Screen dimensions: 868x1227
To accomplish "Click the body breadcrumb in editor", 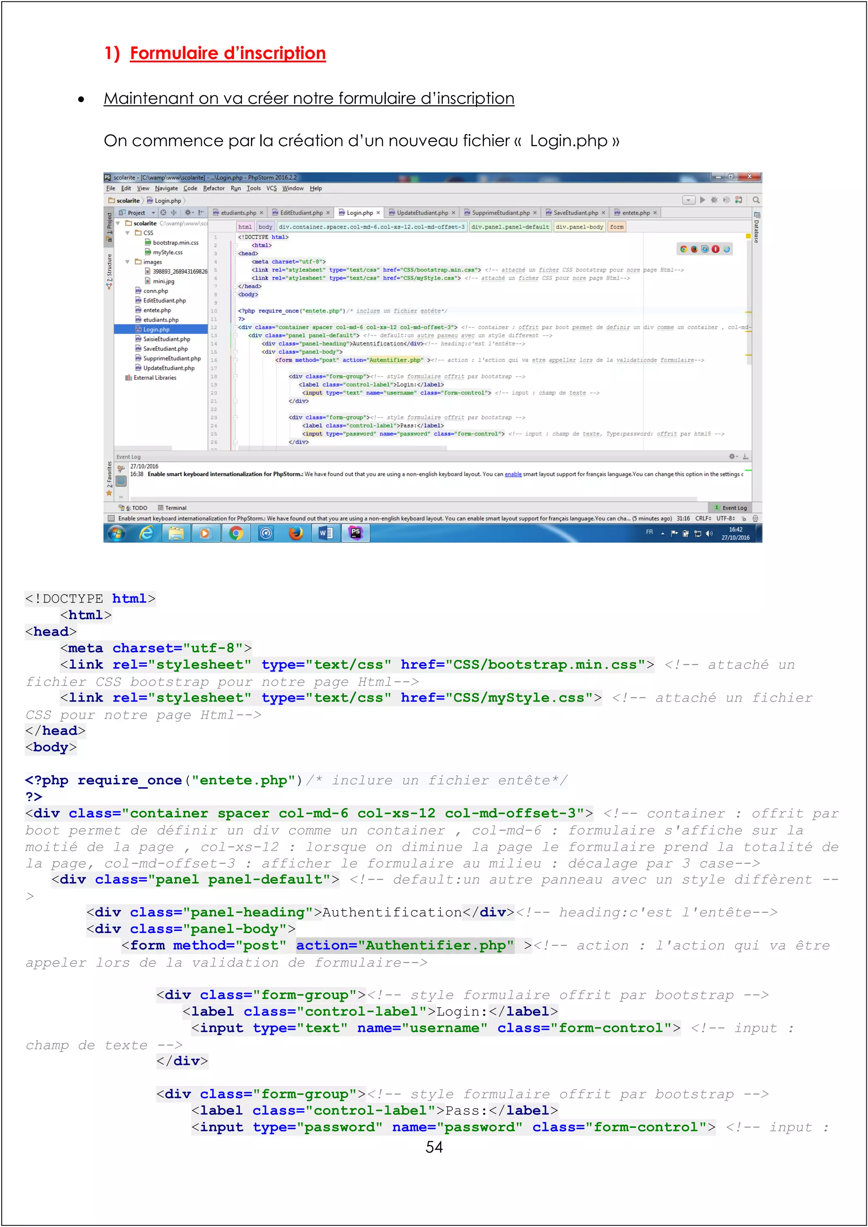I will click(265, 227).
